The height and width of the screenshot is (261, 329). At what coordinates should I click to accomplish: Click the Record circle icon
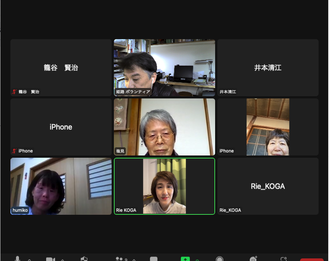220,259
